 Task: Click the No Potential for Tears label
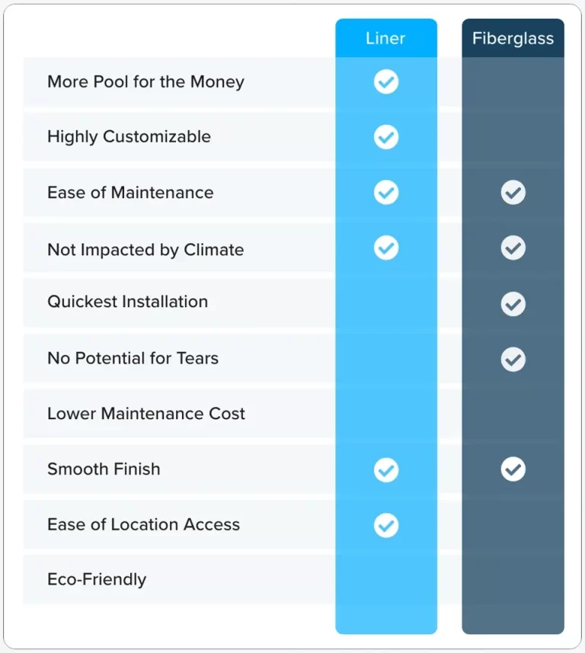click(x=133, y=358)
